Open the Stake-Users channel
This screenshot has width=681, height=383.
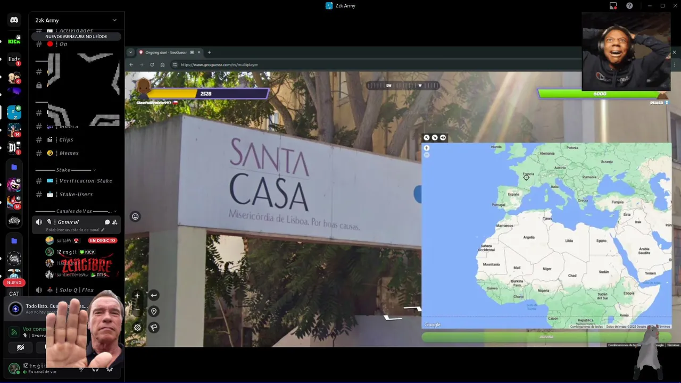tap(77, 194)
